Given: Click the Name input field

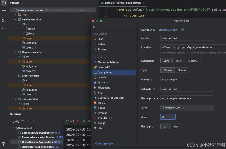Looking at the screenshot, I should 187,38.
